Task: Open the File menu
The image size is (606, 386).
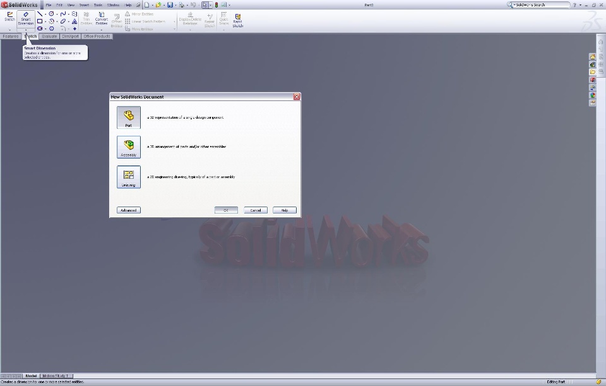Action: [x=49, y=5]
